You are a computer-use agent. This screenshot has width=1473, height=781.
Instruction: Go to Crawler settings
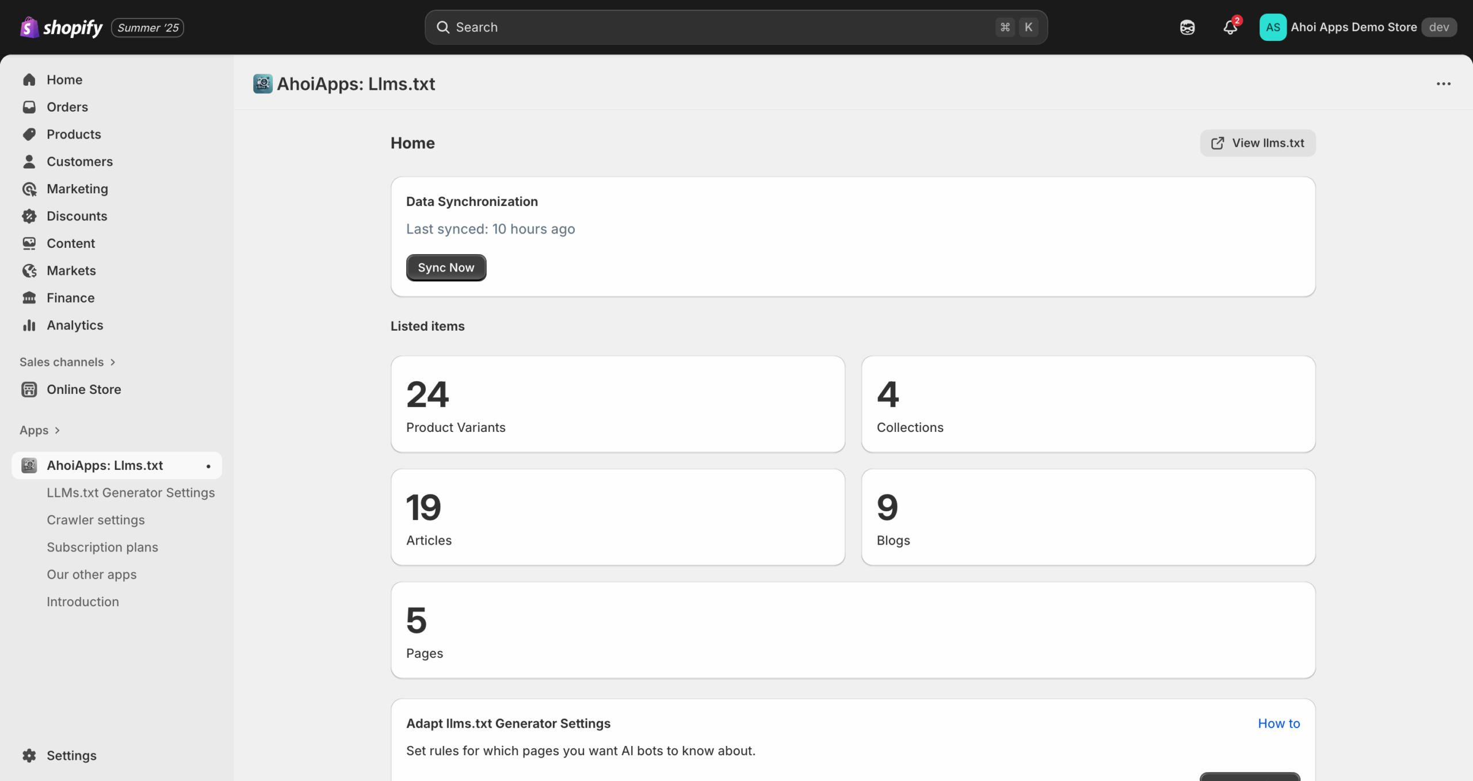[96, 520]
